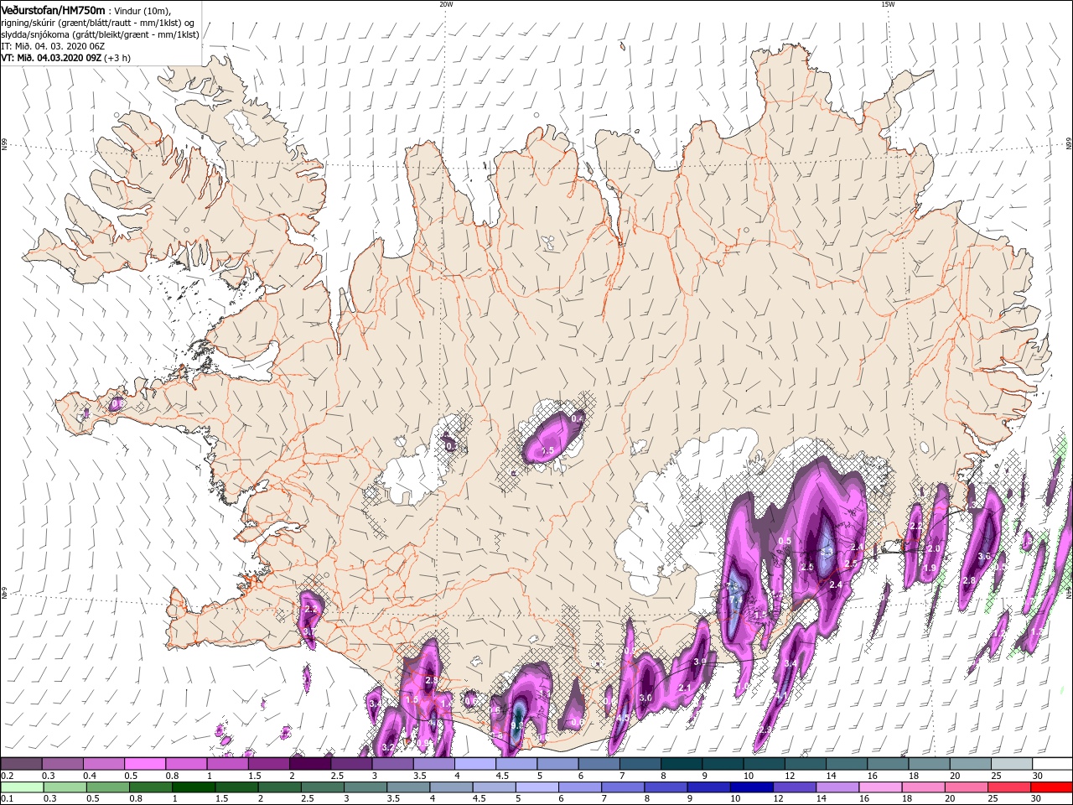The height and width of the screenshot is (805, 1073).
Task: Click the 0.1 label starting the rain legend row
Action: pos(7,799)
